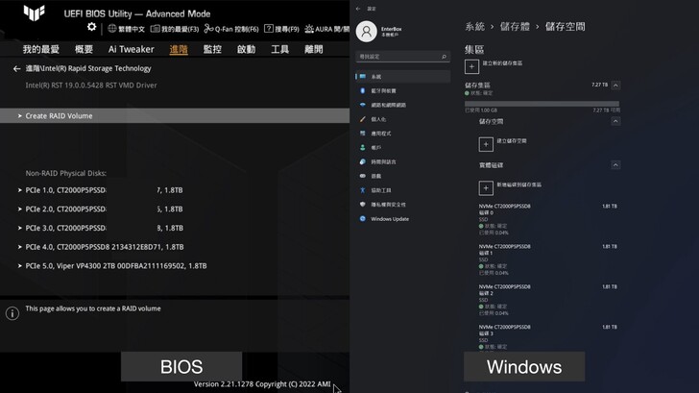
Task: Click the 集區 heading in Settings
Action: point(474,50)
